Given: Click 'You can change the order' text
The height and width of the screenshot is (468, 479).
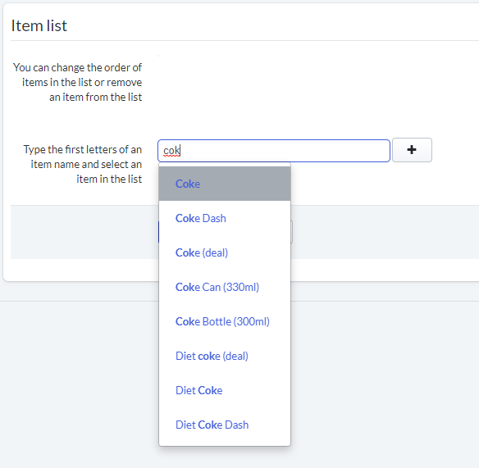Looking at the screenshot, I should point(78,82).
